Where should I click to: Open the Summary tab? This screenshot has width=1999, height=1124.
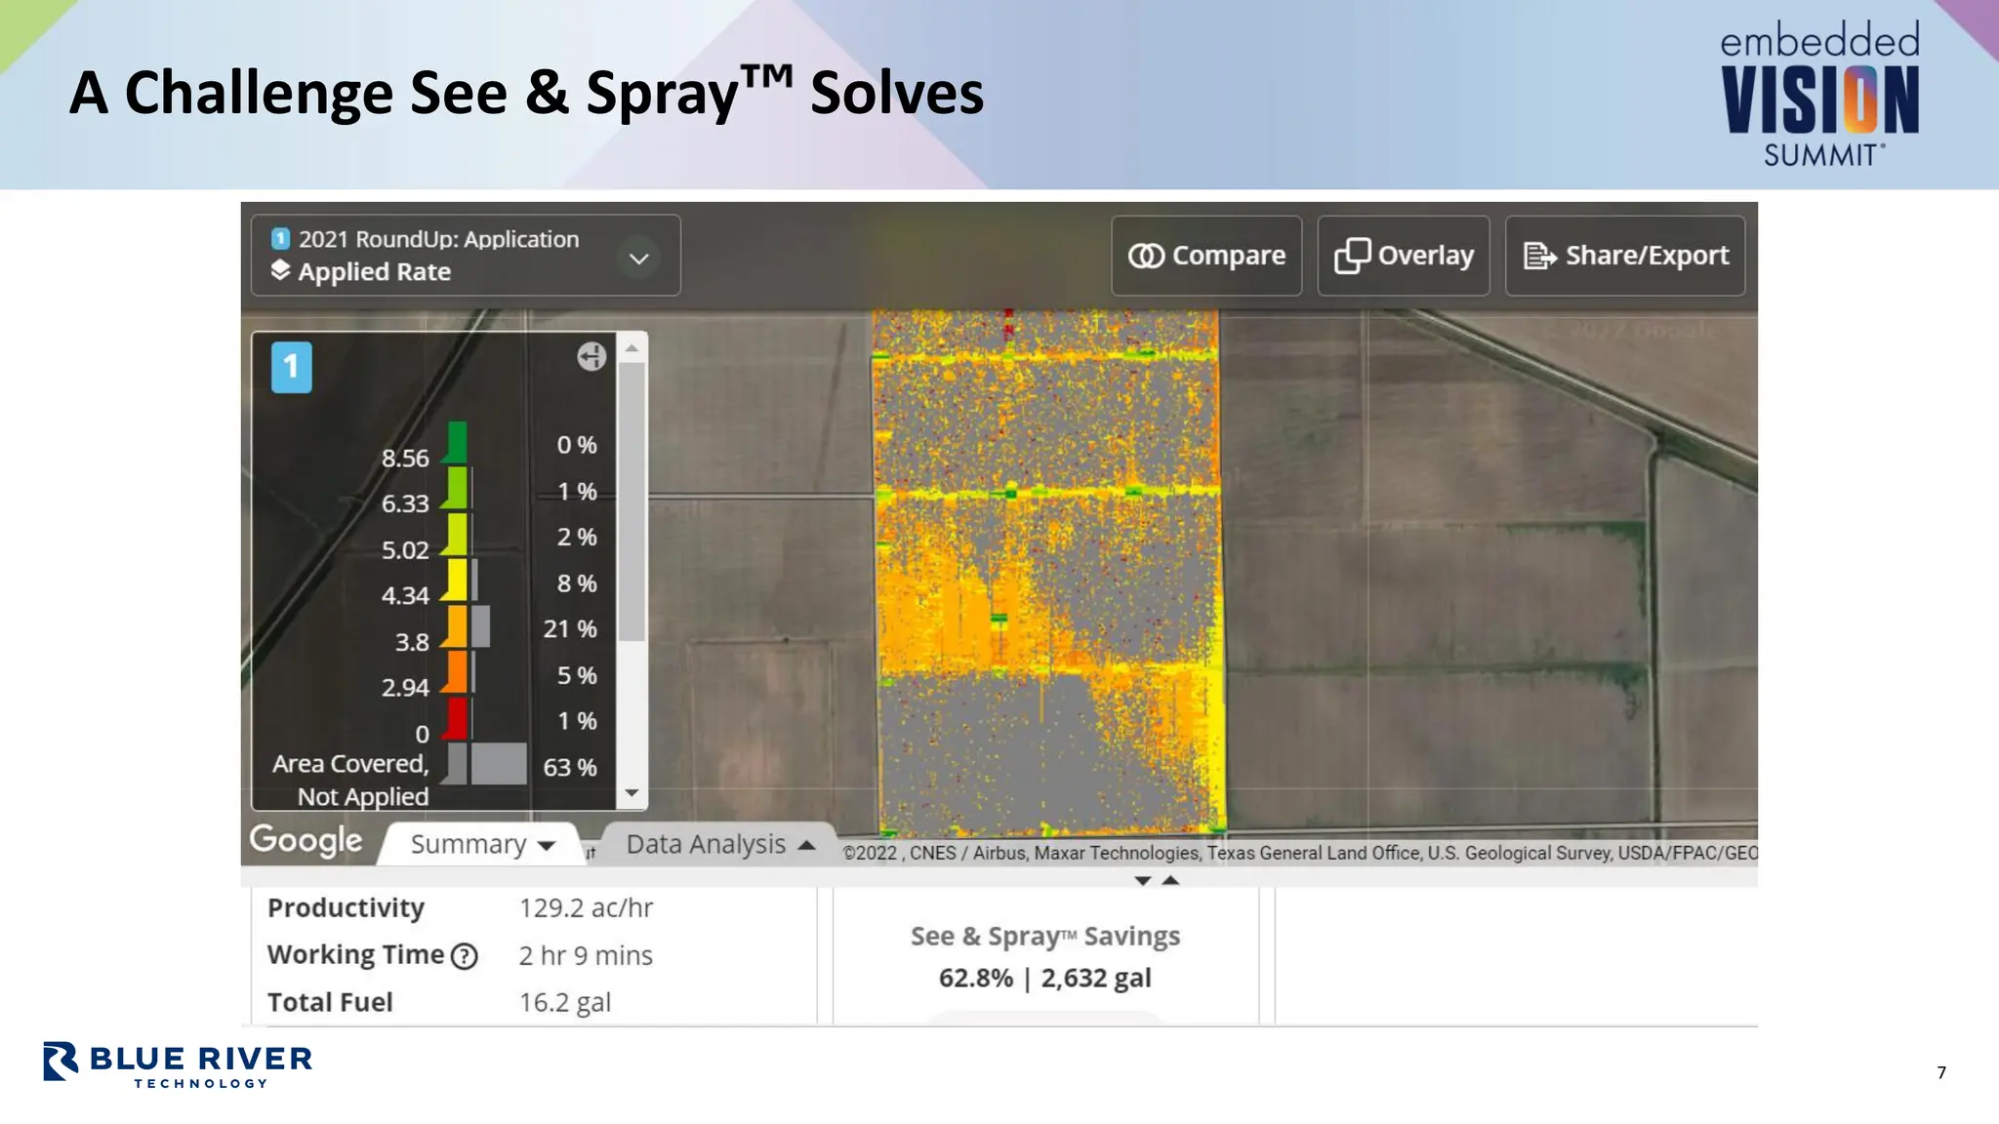click(x=481, y=844)
